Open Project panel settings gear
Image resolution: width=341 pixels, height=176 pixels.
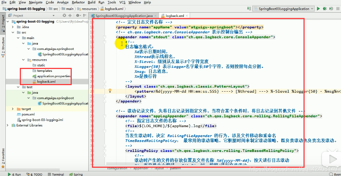click(x=78, y=15)
